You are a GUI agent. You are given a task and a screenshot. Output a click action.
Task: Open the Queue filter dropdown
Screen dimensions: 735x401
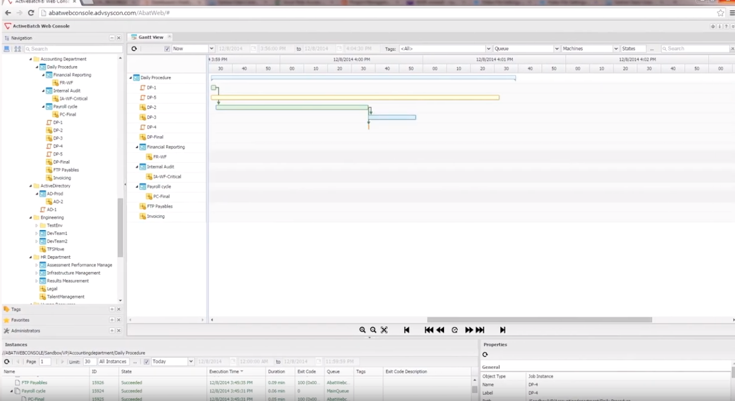[557, 49]
